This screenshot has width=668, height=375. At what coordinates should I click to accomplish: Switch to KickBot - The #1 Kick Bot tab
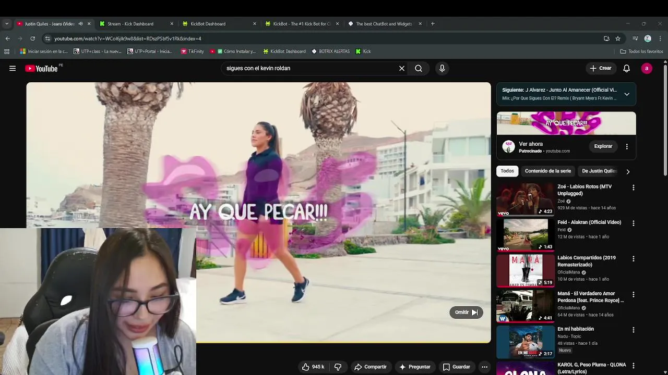click(302, 23)
